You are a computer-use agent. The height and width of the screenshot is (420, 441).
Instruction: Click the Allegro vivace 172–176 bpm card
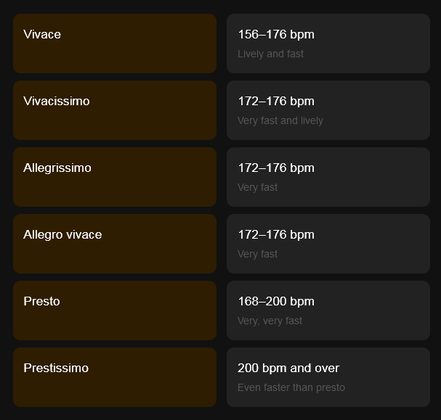coord(328,244)
